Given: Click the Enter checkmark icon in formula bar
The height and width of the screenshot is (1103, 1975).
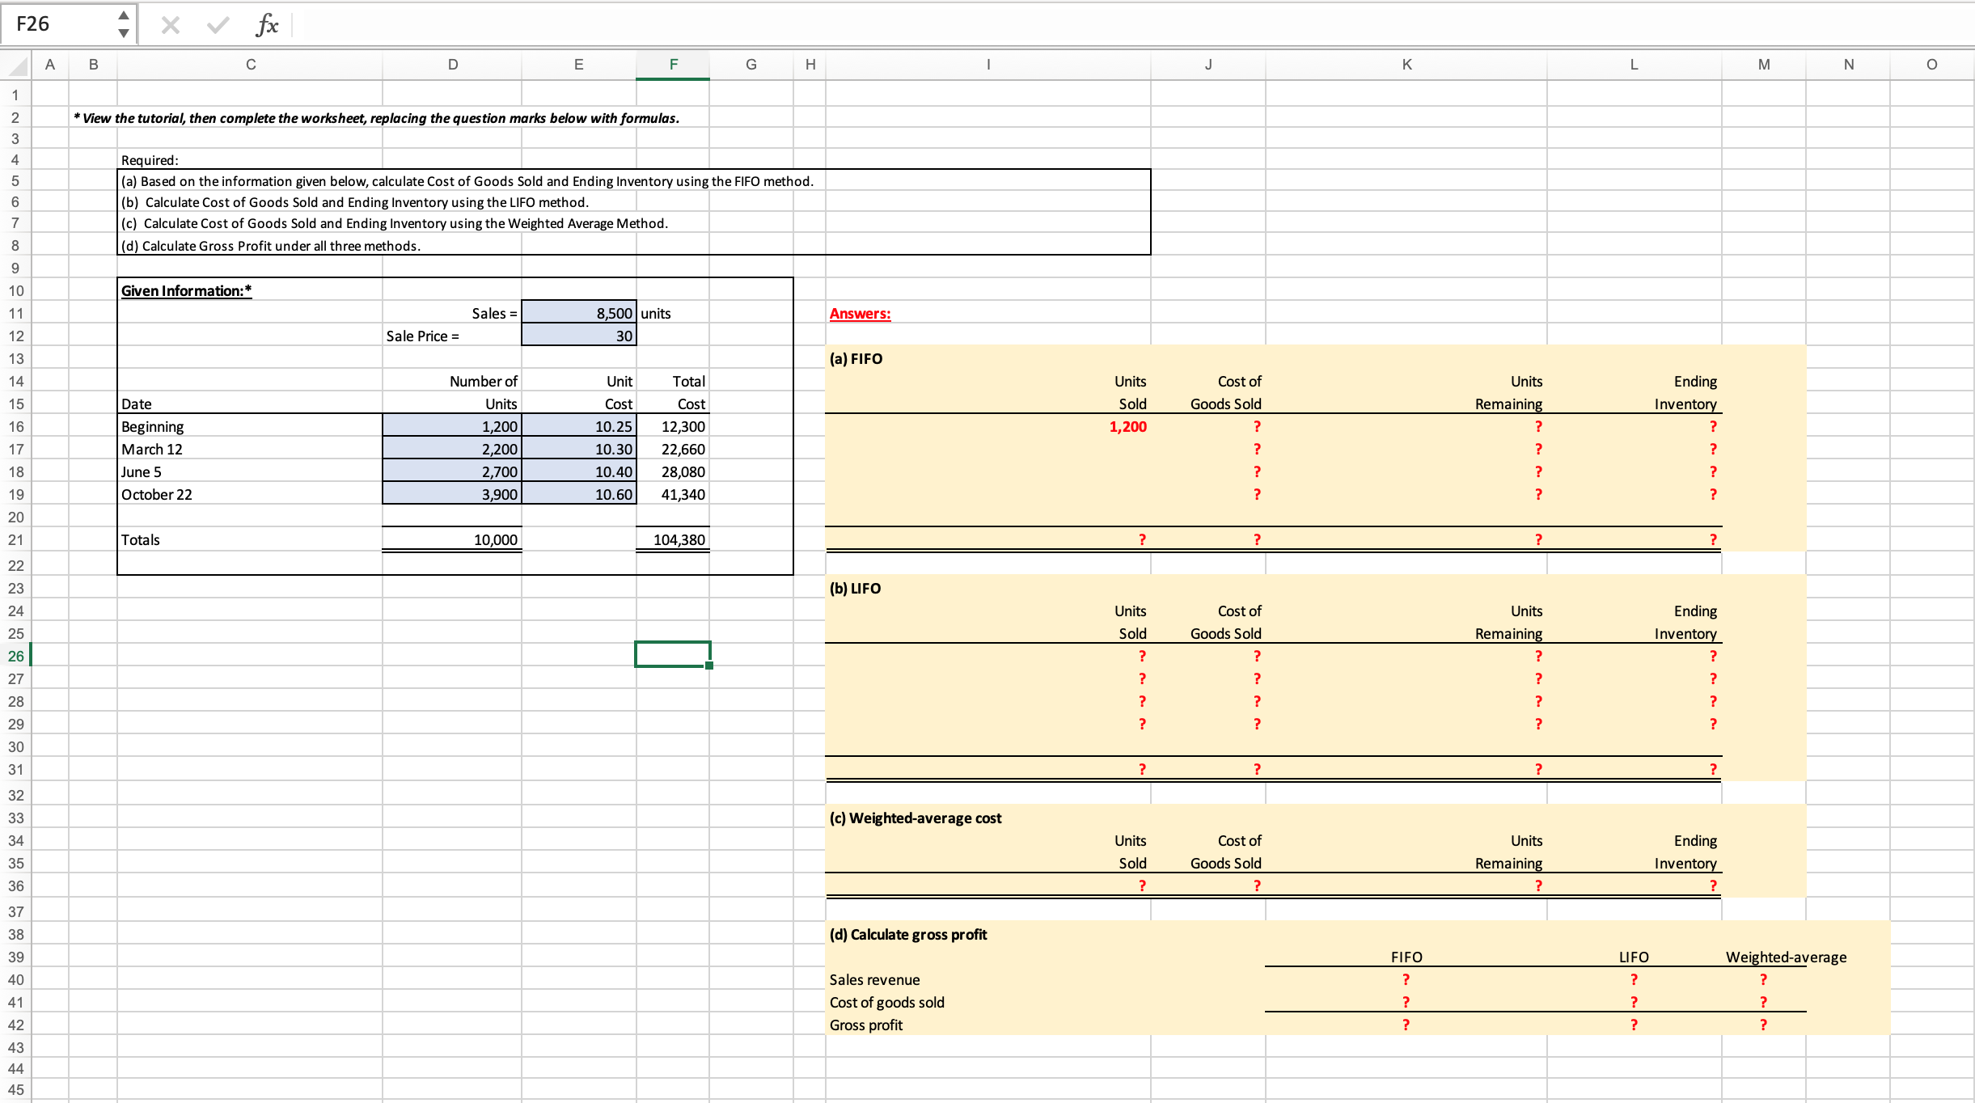Looking at the screenshot, I should tap(217, 24).
